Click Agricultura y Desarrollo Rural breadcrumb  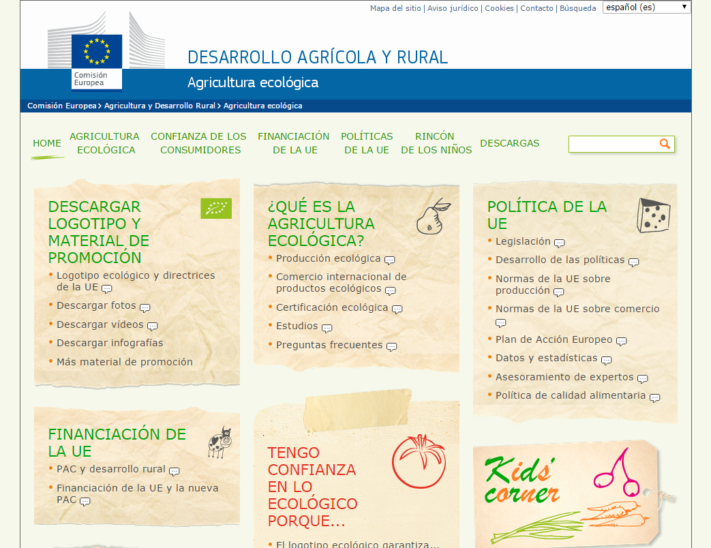tap(160, 106)
